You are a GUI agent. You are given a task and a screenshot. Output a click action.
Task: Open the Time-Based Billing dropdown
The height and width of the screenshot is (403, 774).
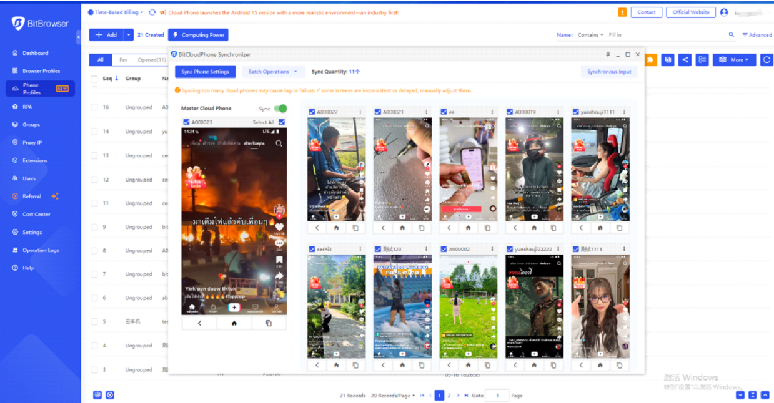pos(116,12)
